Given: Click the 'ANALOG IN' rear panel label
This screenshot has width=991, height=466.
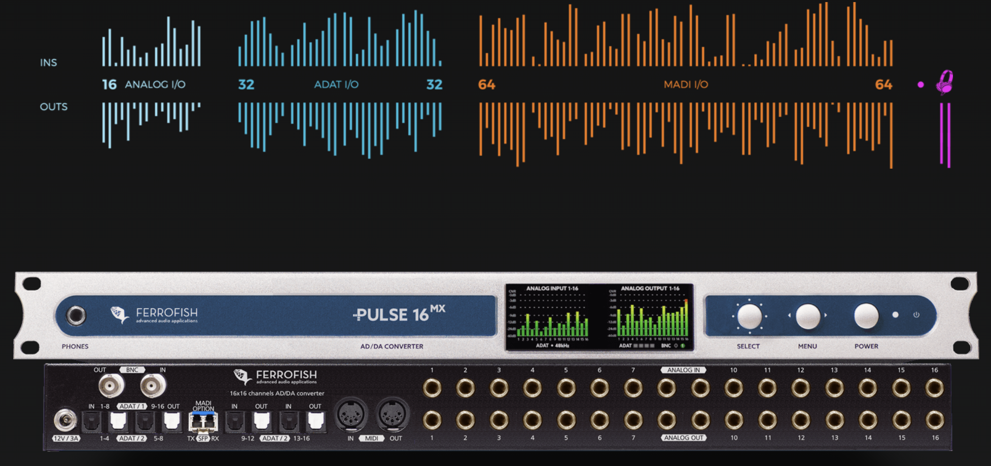Looking at the screenshot, I should [683, 370].
